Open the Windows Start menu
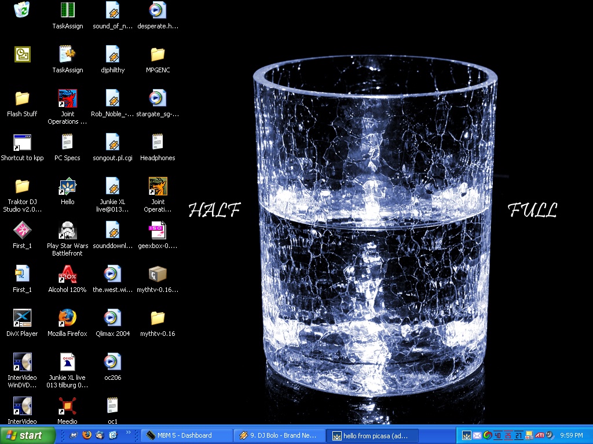The height and width of the screenshot is (444, 593). pyautogui.click(x=27, y=435)
